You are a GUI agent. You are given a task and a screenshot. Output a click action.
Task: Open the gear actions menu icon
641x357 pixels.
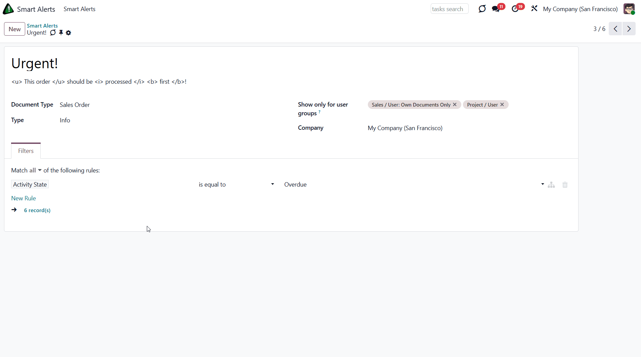pos(69,33)
